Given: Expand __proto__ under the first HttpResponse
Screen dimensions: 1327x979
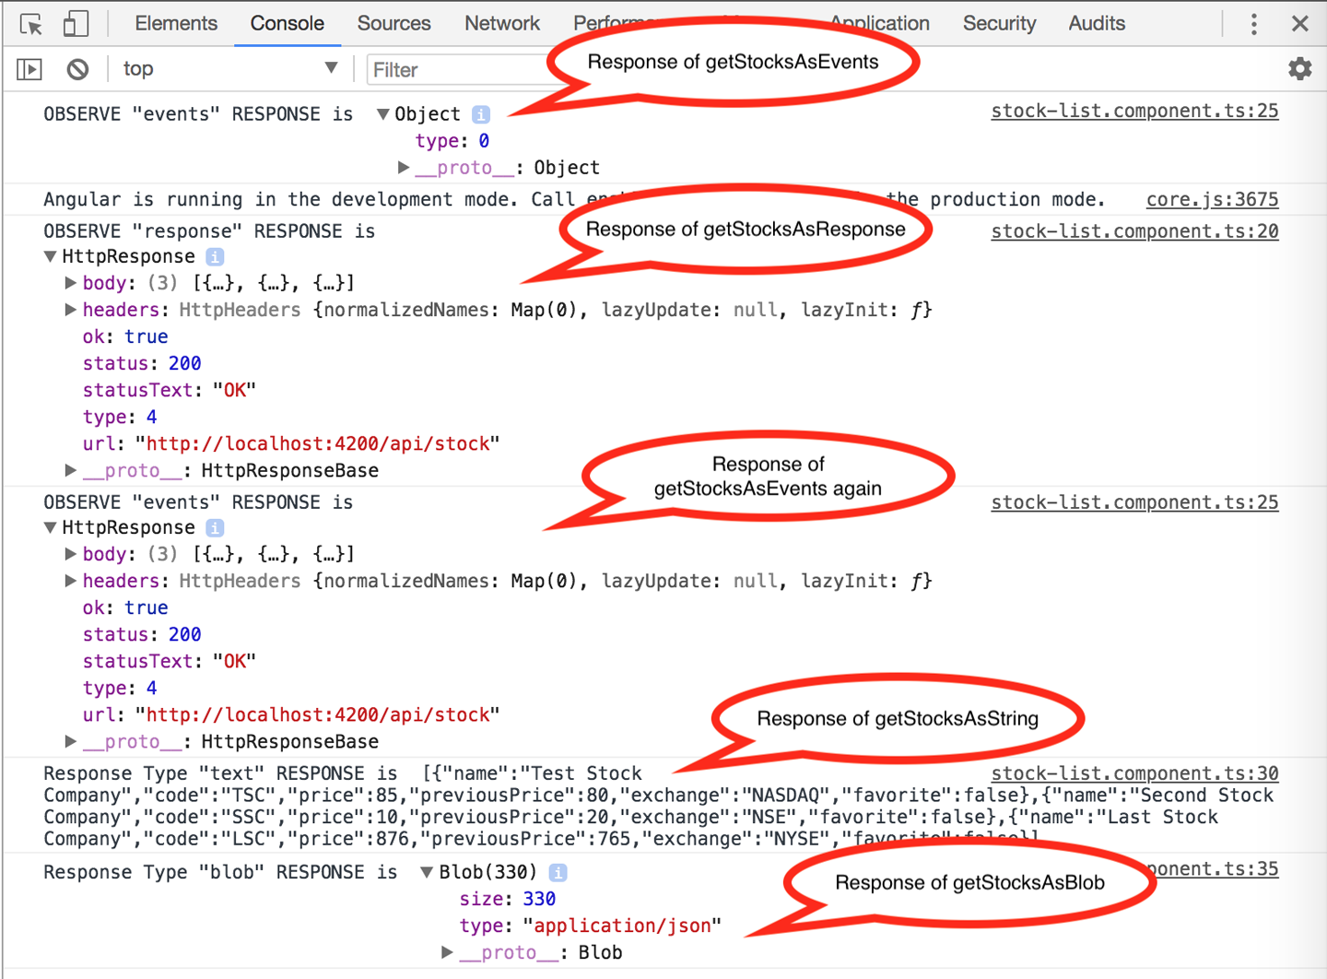Looking at the screenshot, I should 71,470.
